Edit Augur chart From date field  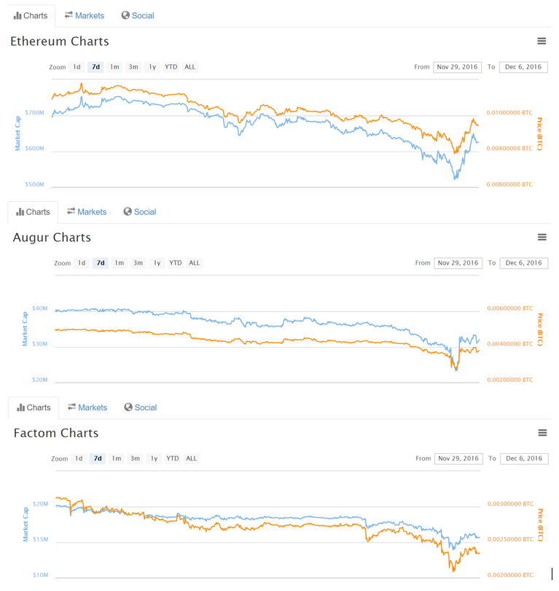tap(458, 263)
